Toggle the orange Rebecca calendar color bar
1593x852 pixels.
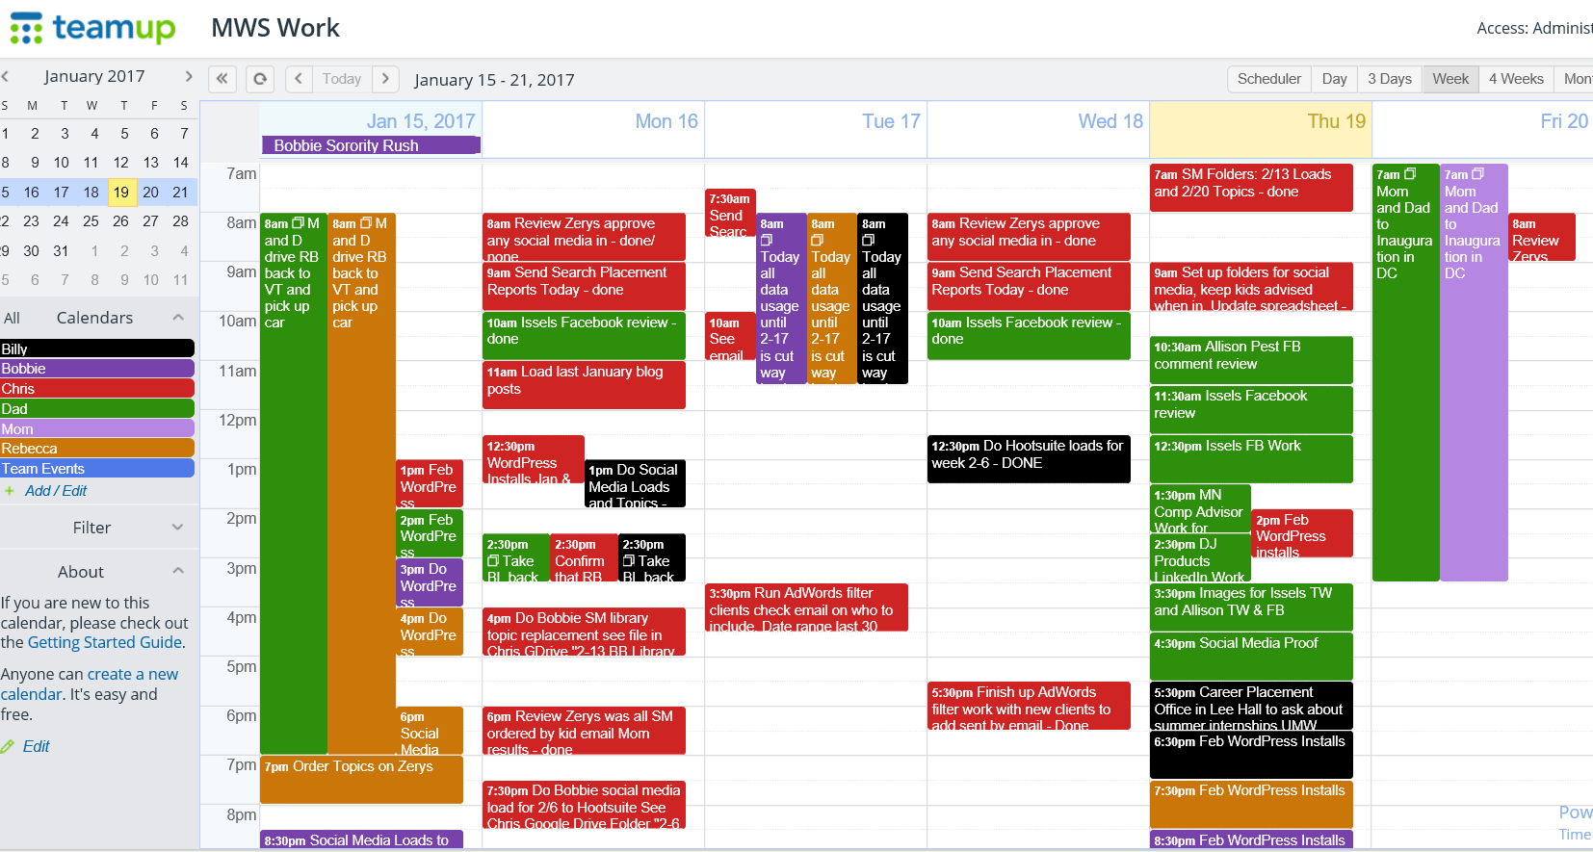point(96,449)
